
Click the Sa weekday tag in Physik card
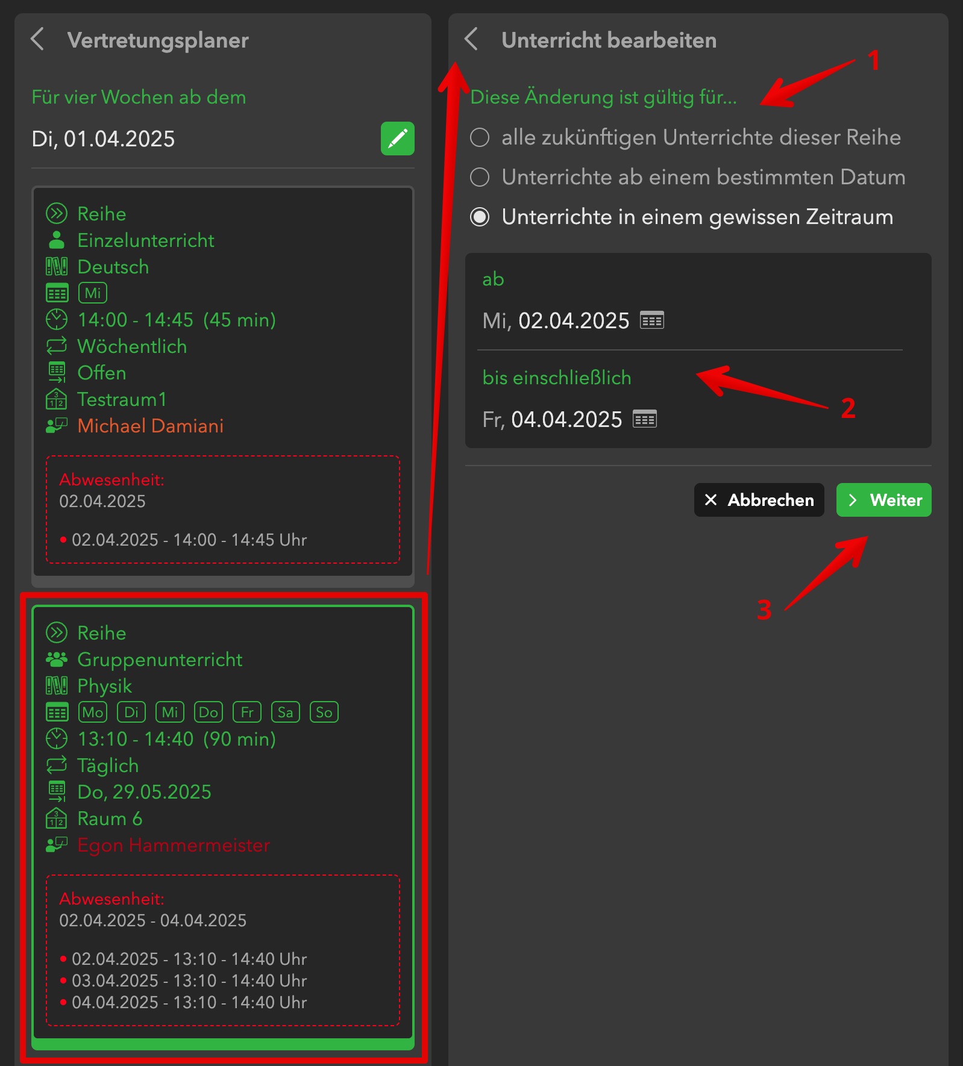286,712
